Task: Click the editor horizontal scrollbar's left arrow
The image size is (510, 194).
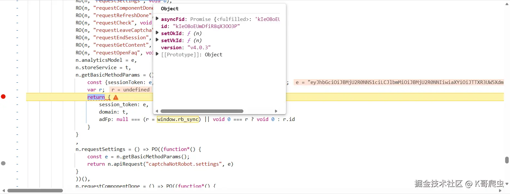Action: [4, 190]
